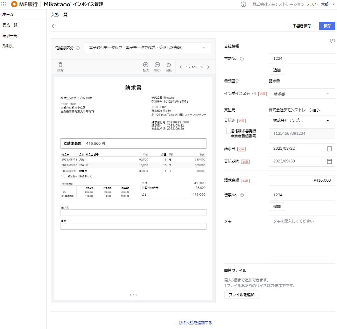Click ご請求金額 416,000 円 box in preview
Screen dimensions: 337x329
tap(133, 143)
